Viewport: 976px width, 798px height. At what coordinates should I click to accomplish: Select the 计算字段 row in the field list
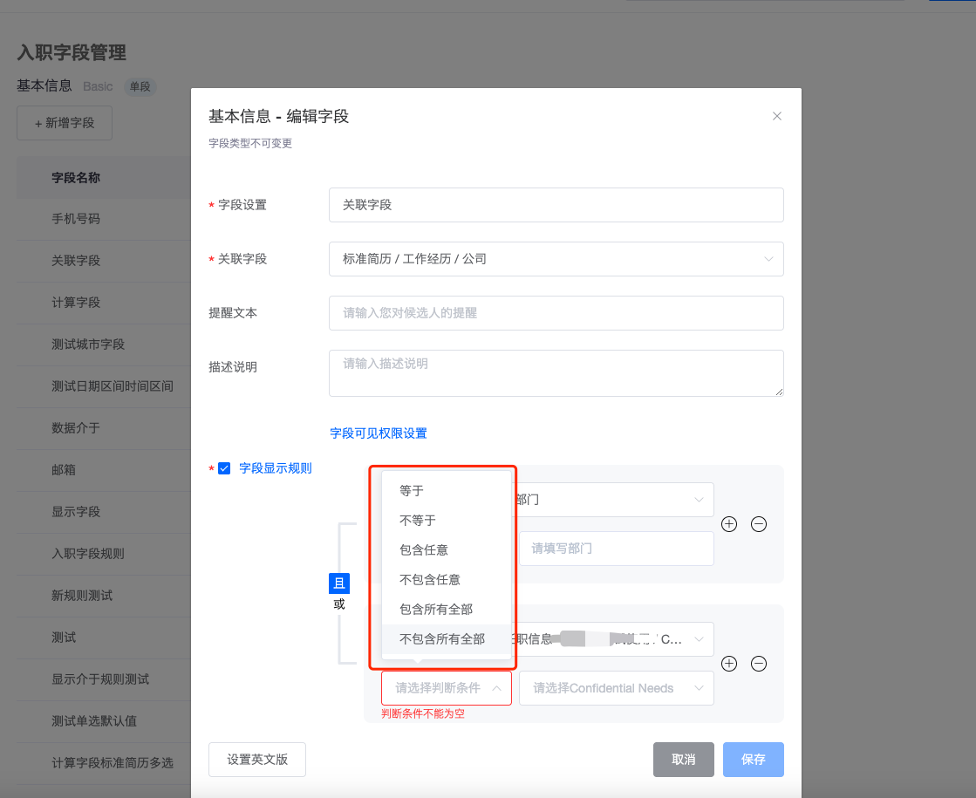coord(103,303)
